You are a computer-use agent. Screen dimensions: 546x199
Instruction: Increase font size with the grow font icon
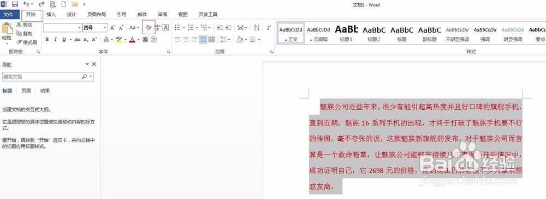pyautogui.click(x=112, y=28)
